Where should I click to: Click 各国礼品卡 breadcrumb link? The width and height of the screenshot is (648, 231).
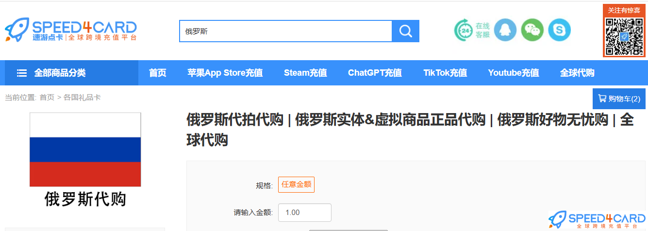click(82, 98)
